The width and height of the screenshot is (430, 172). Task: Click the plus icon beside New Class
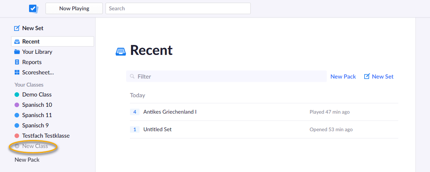17,146
